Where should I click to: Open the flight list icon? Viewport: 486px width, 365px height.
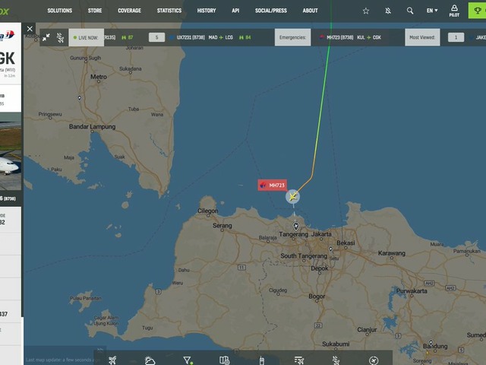point(298,360)
